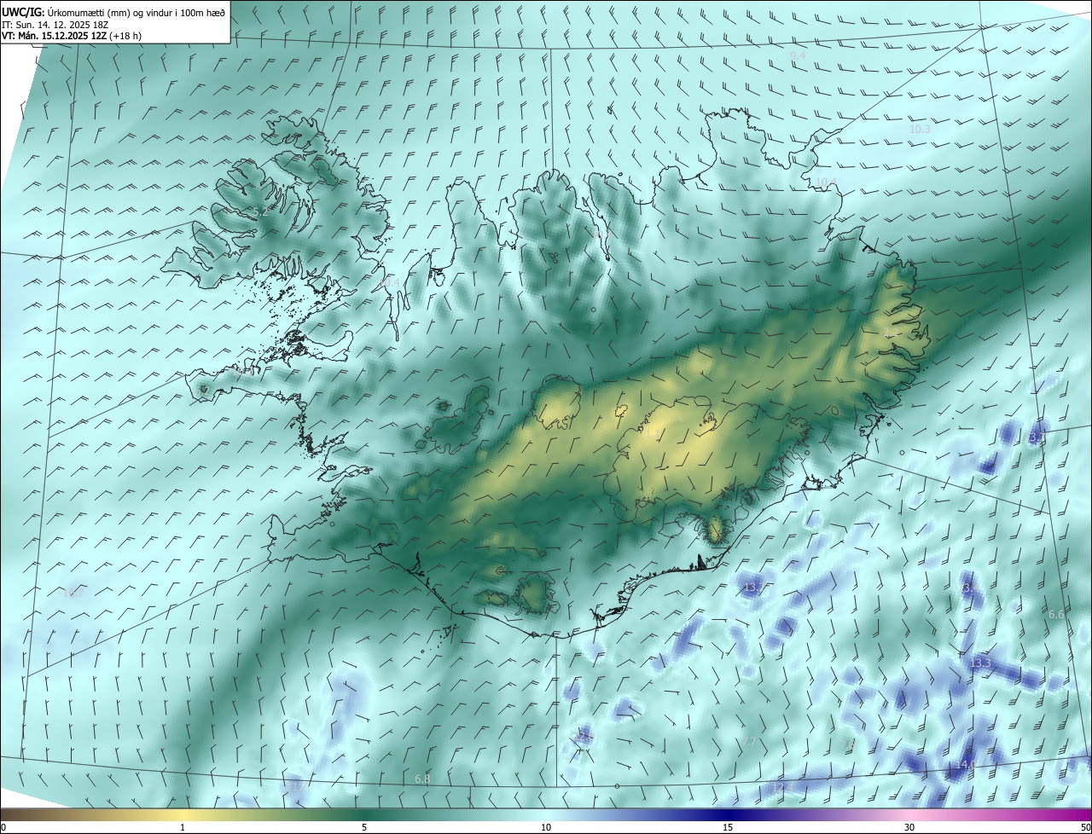Click the colorbar tick label '10'

(x=546, y=827)
